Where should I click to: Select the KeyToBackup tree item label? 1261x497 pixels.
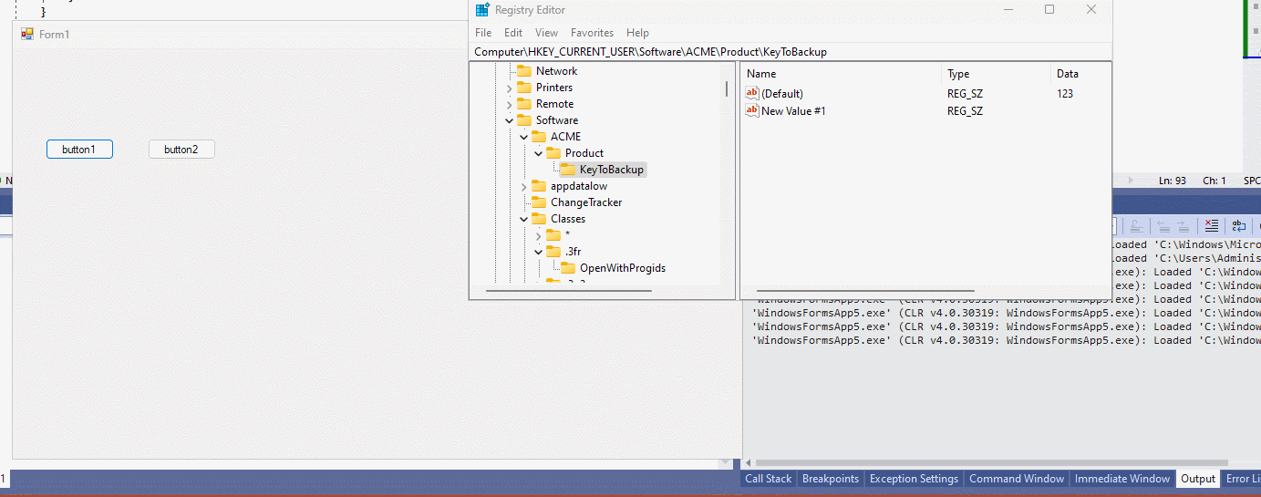pos(612,170)
